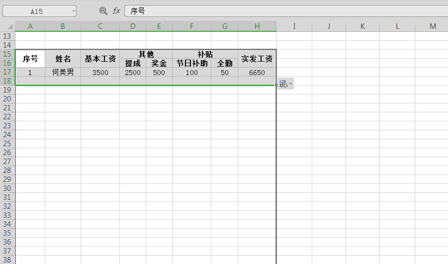Select column K header
The height and width of the screenshot is (264, 448).
362,26
